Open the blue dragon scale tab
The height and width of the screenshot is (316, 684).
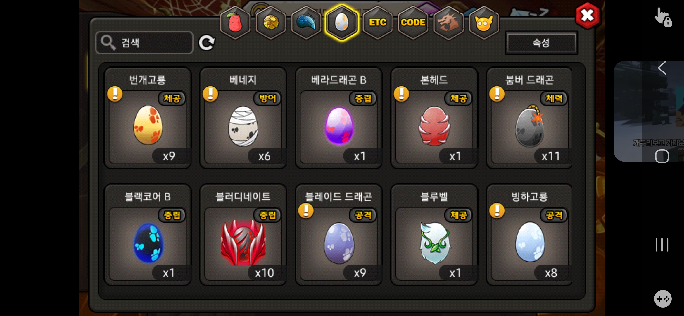tap(306, 23)
